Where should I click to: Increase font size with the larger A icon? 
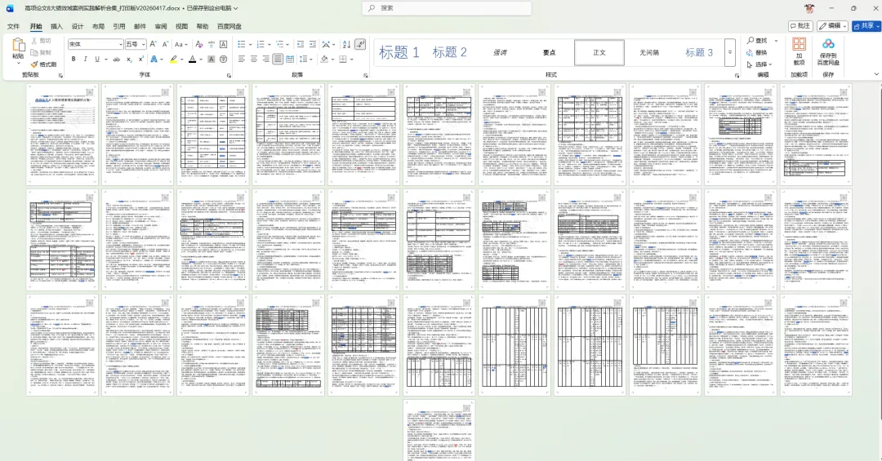click(x=153, y=44)
